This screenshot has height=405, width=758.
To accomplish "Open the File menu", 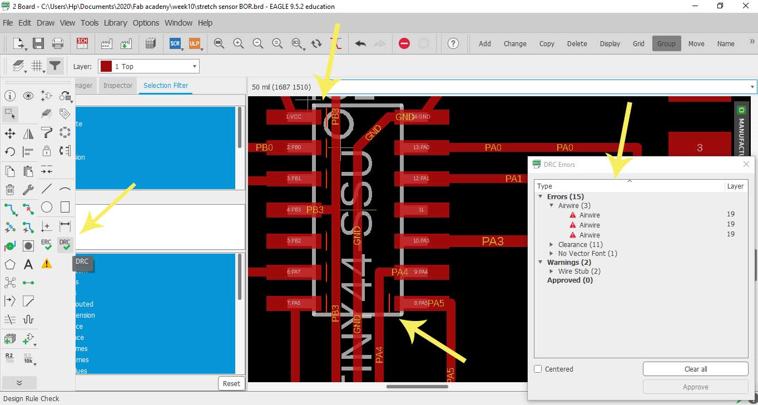I will coord(8,23).
